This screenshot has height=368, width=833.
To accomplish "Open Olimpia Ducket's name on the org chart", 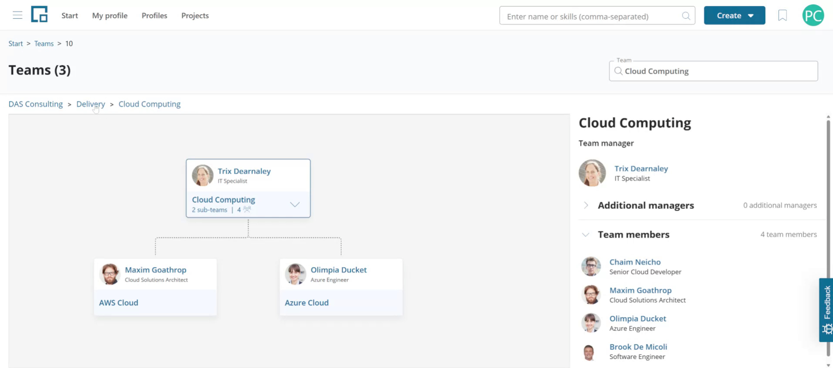I will (338, 270).
